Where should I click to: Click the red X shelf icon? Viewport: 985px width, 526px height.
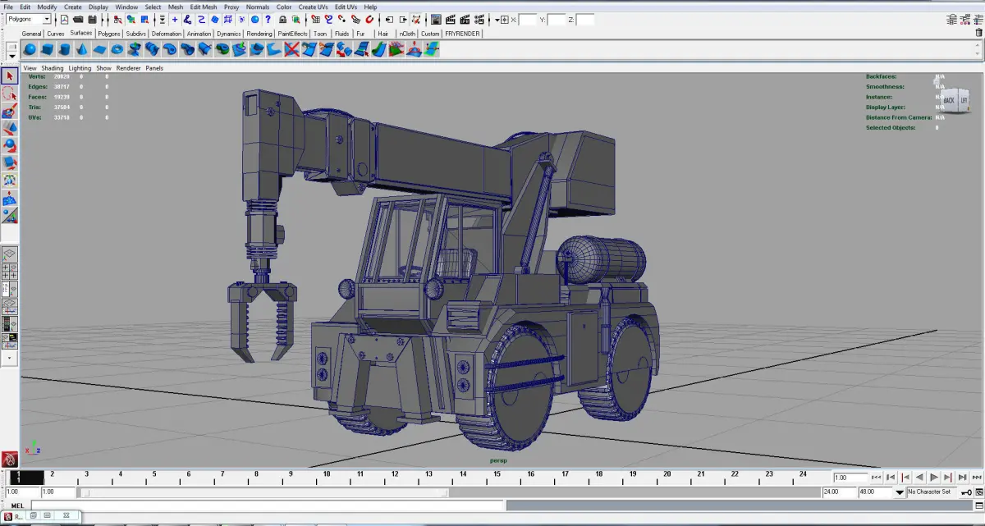coord(291,49)
